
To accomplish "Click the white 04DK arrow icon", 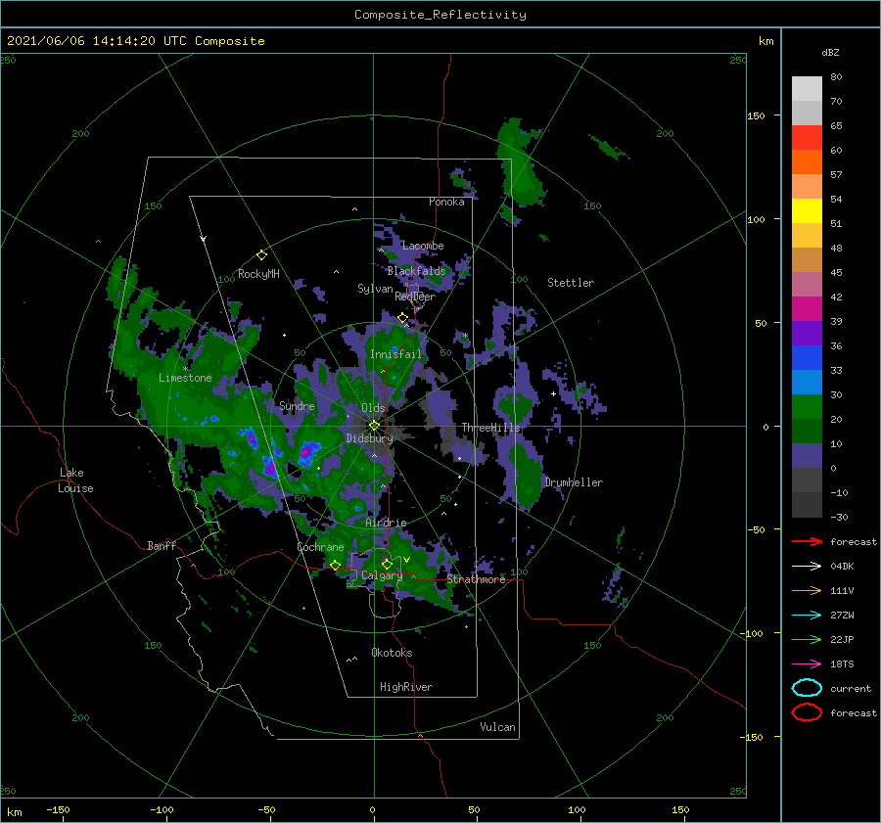I will [807, 566].
